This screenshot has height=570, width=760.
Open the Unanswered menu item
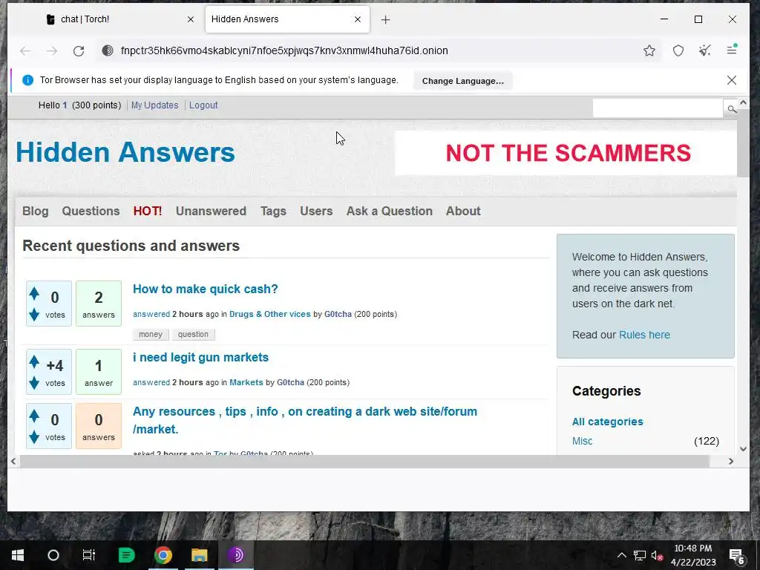pyautogui.click(x=211, y=211)
